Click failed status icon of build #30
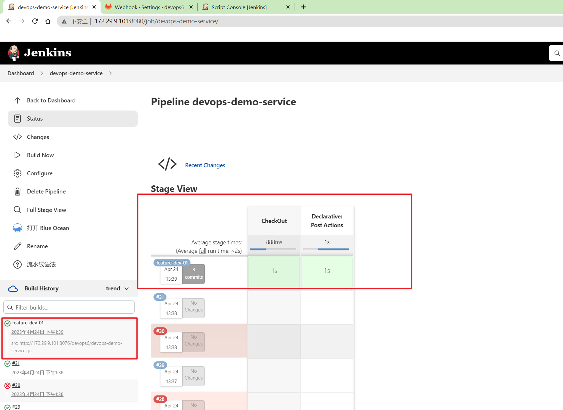 [7, 386]
